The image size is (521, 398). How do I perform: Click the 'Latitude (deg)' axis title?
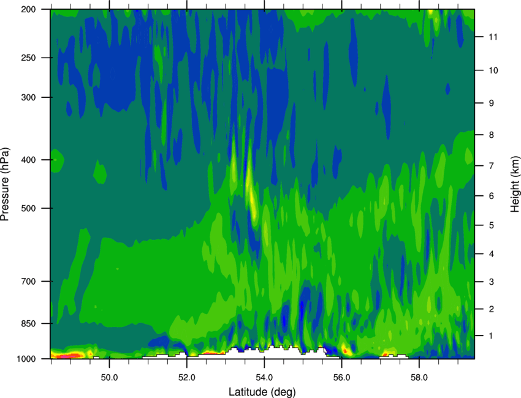click(x=262, y=392)
